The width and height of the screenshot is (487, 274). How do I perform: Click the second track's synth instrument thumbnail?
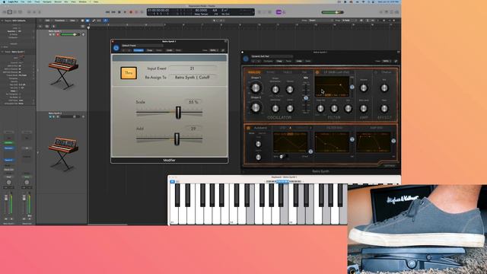point(63,154)
